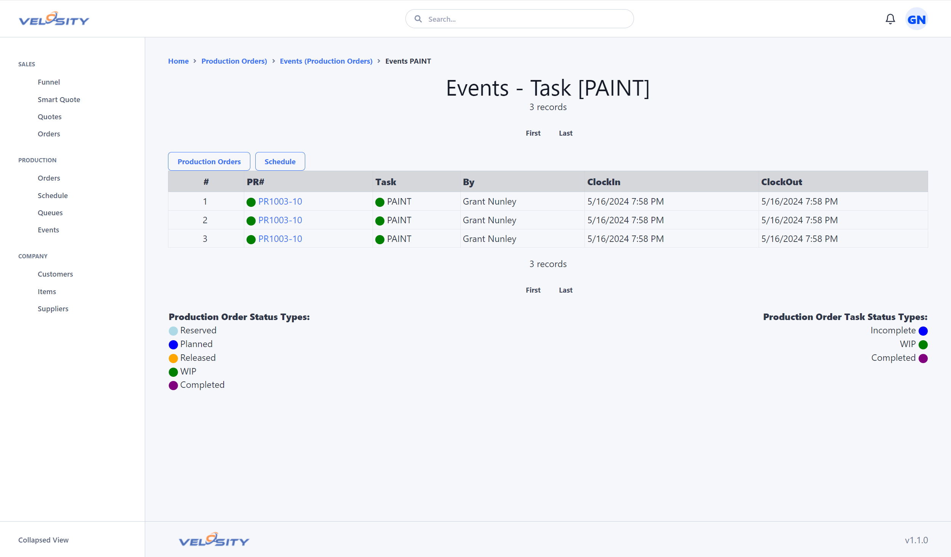Open Funnel in the Sales menu
Screen dimensions: 951x557
49,82
